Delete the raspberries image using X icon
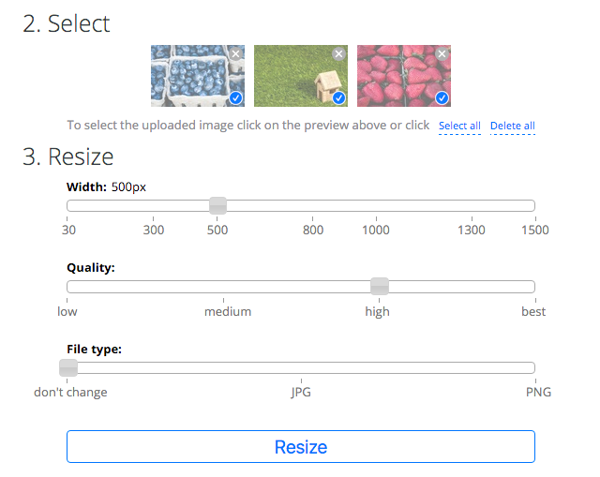 pos(442,54)
